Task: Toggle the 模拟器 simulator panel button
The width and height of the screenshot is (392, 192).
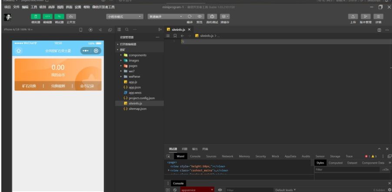Action: point(36,16)
